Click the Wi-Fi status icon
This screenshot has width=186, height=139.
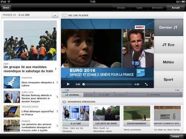(9, 2)
